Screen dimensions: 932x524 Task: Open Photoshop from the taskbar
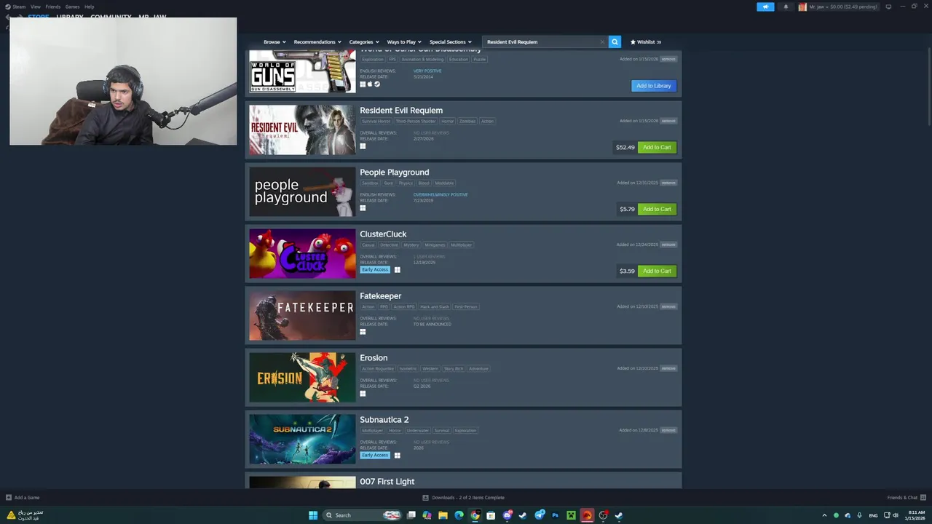556,515
